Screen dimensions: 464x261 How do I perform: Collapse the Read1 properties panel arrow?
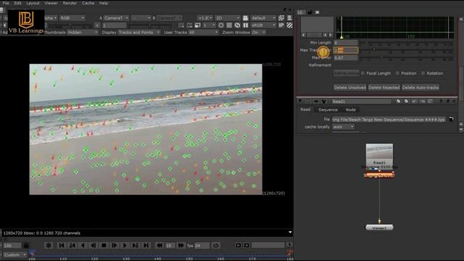(300, 101)
